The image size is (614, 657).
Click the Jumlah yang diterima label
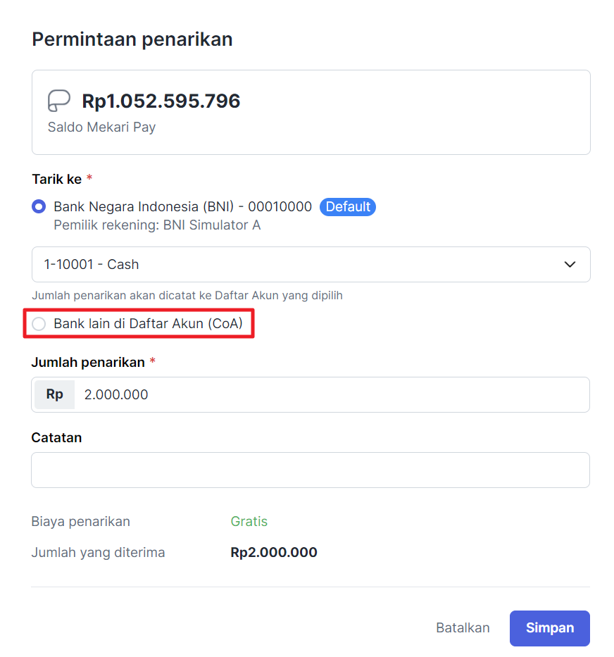point(98,553)
